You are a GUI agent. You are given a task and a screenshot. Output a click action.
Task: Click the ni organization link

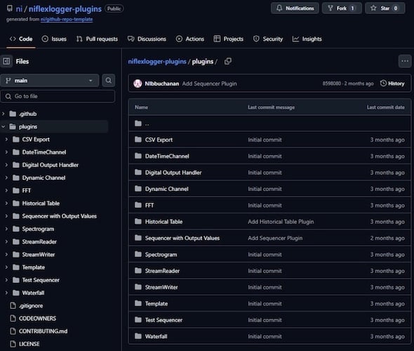[19, 9]
